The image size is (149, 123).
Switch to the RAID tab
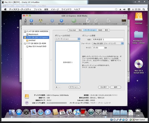(x=100, y=30)
